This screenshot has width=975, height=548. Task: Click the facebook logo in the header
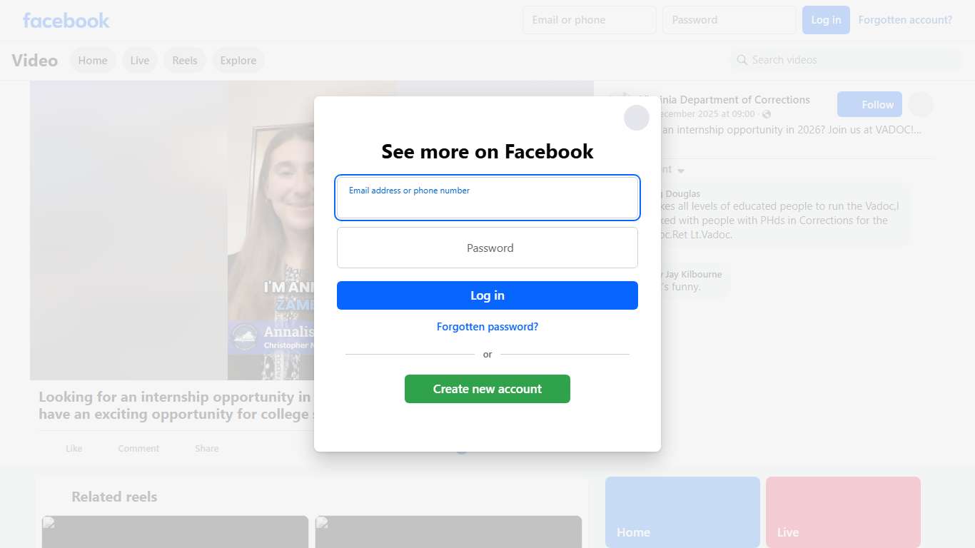pos(66,20)
